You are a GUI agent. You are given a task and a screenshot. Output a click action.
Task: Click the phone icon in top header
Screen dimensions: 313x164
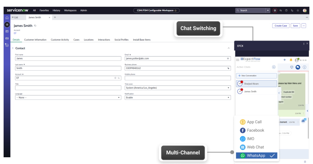(292, 10)
